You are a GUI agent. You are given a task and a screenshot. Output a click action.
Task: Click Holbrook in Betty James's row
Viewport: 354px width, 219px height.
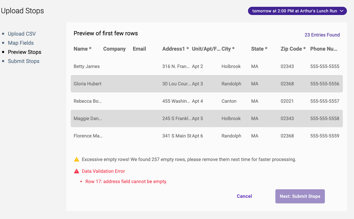(231, 67)
